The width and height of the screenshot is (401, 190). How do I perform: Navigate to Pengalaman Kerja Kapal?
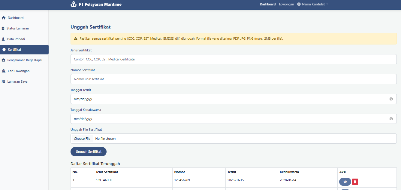[25, 60]
